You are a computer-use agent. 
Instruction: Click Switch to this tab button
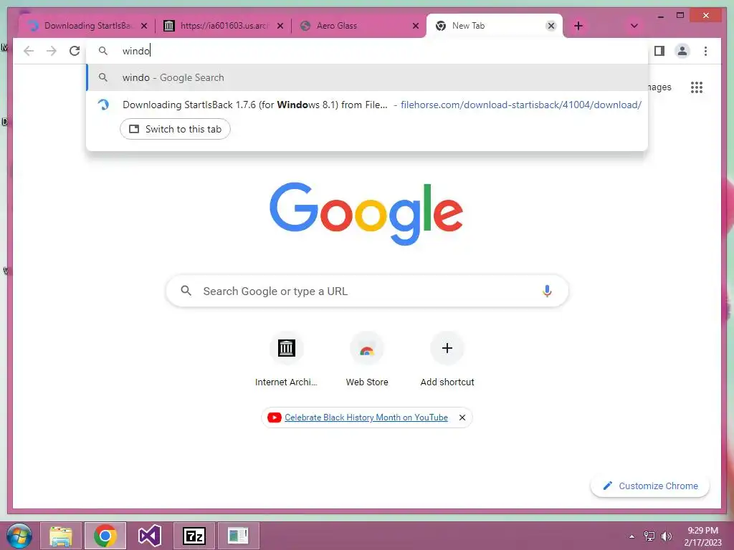coord(175,129)
